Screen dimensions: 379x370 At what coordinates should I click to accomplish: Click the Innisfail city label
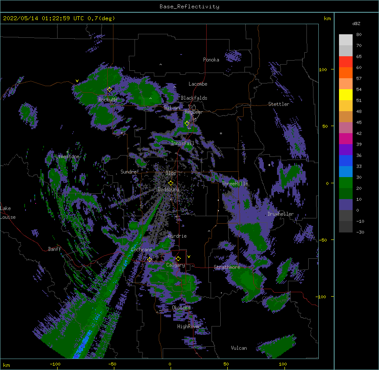[x=182, y=143]
